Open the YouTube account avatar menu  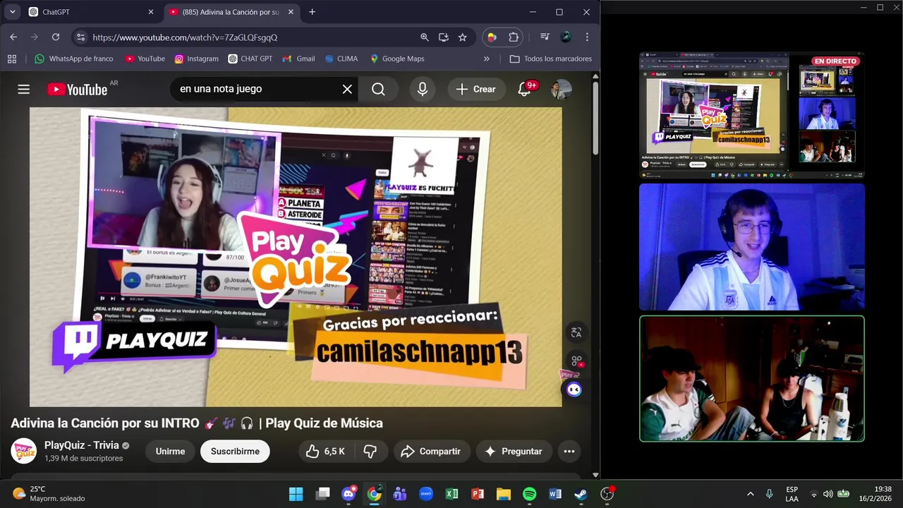coord(562,89)
